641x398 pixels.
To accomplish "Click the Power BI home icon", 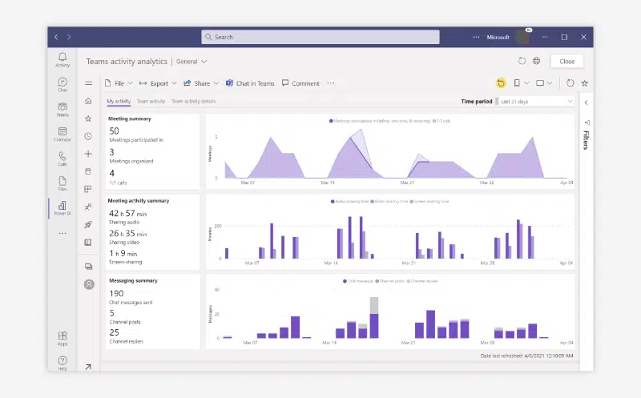I will (x=88, y=101).
